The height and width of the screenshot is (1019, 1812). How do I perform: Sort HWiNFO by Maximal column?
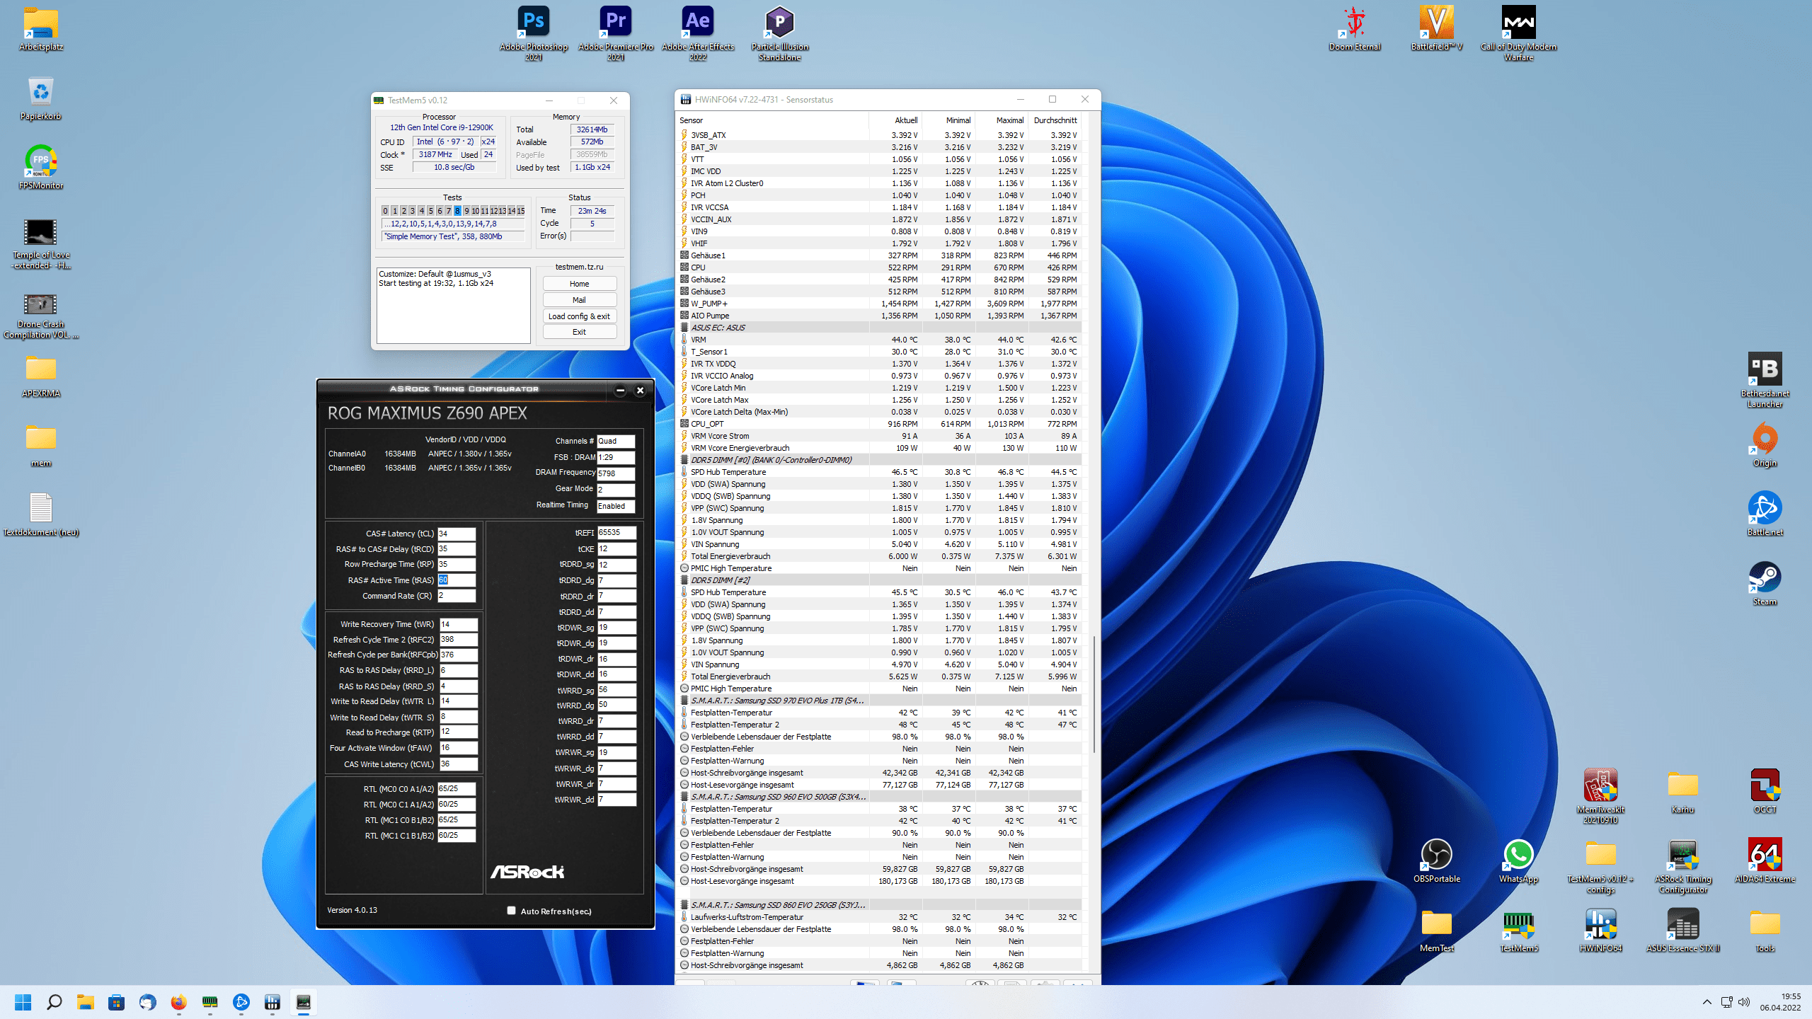click(x=1002, y=120)
